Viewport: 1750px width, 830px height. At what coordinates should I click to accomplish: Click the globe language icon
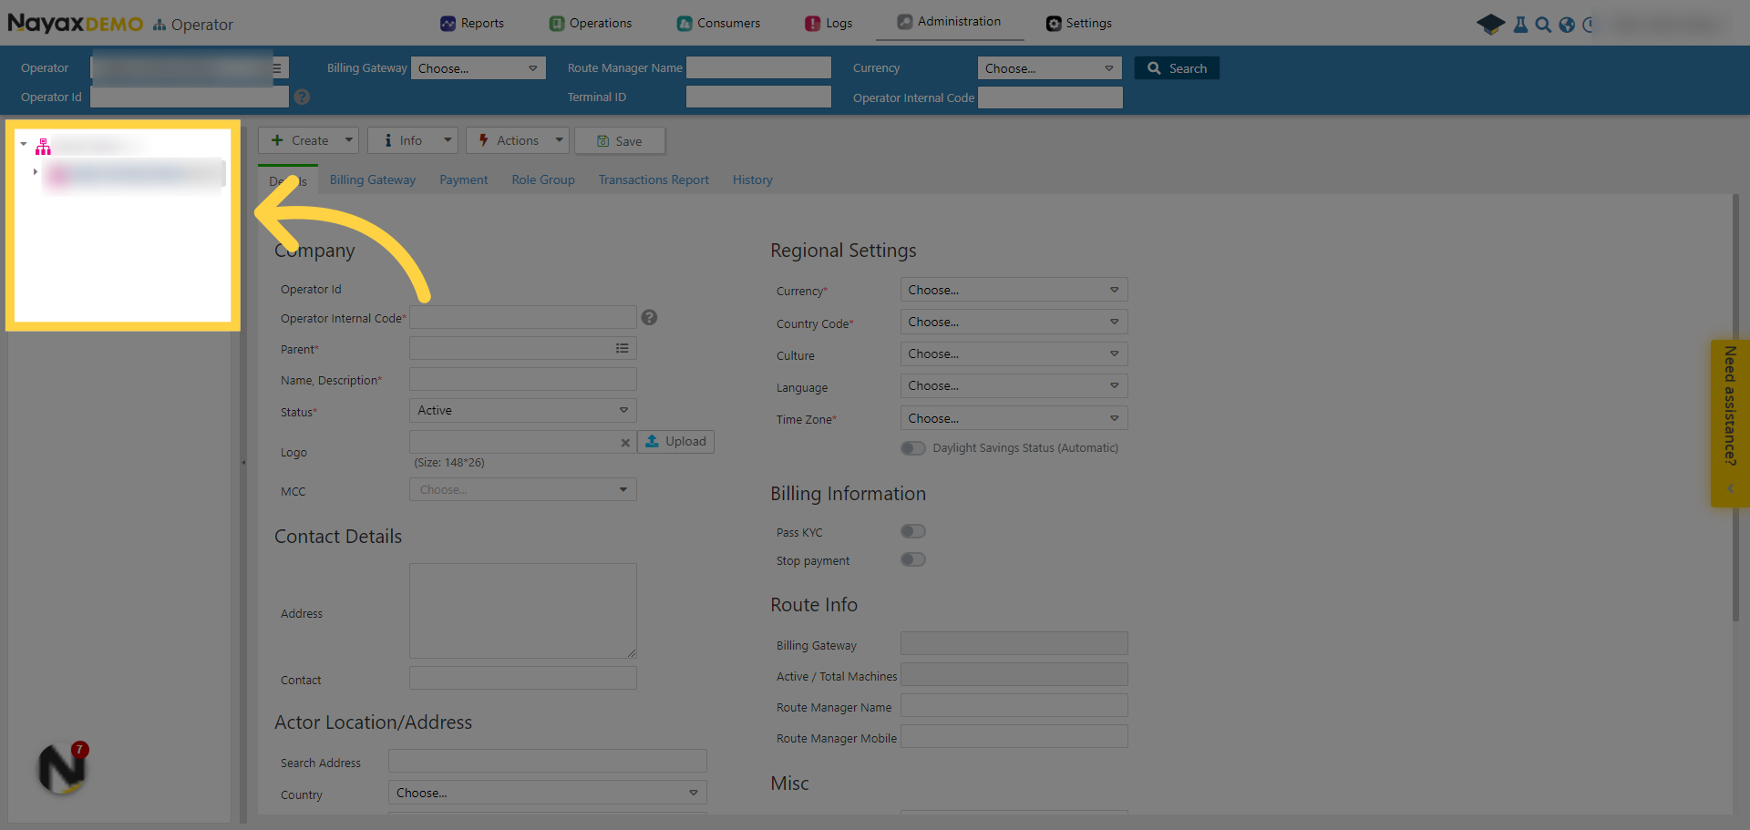click(1567, 25)
